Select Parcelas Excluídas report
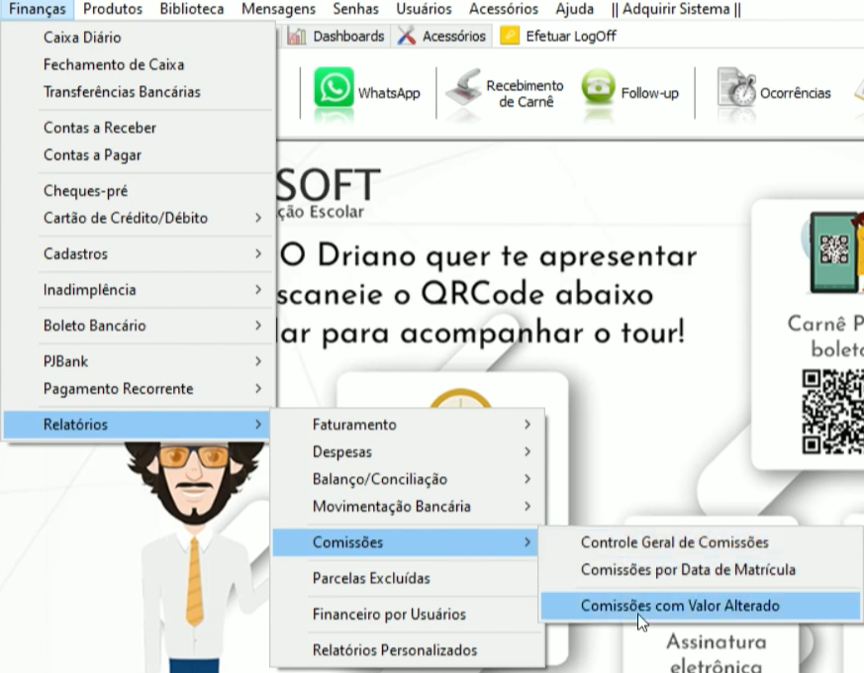Viewport: 864px width, 673px height. click(x=405, y=578)
